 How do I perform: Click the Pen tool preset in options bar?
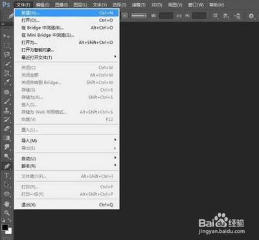(10, 16)
